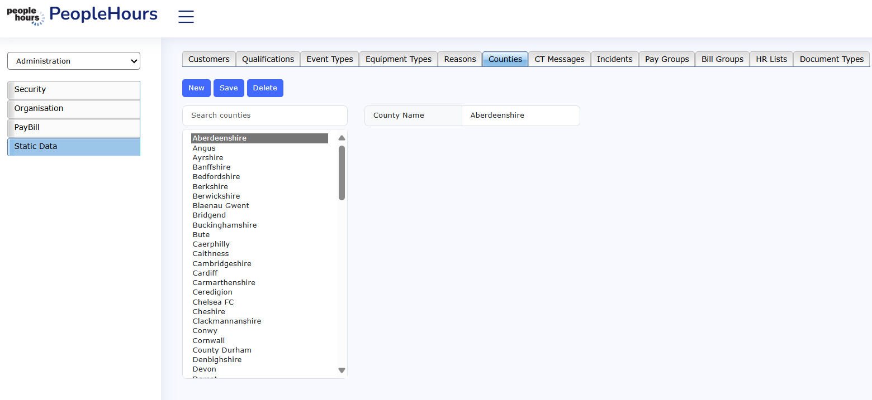872x400 pixels.
Task: Go to the Event Types tab
Action: 329,59
